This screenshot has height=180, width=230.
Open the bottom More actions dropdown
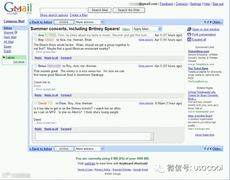(90, 149)
